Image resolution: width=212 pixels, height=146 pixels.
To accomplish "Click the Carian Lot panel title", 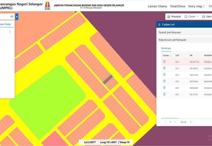I will click(168, 25).
